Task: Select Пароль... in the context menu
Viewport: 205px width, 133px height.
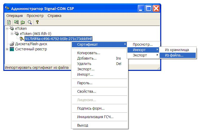Action: click(99, 83)
